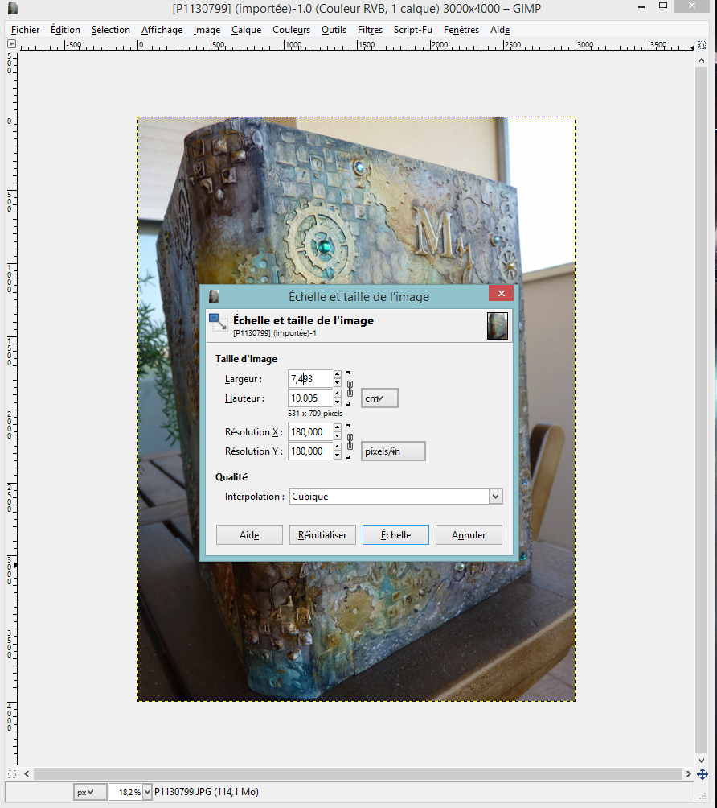Click the Largeur input field
Image resolution: width=717 pixels, height=808 pixels.
coord(310,379)
